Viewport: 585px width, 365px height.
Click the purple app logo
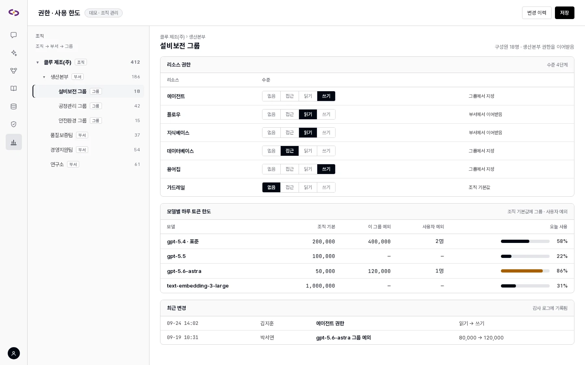click(x=14, y=13)
